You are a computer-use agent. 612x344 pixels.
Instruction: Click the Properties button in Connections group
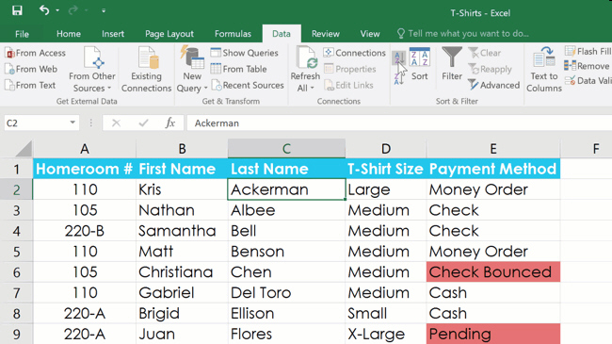click(350, 69)
